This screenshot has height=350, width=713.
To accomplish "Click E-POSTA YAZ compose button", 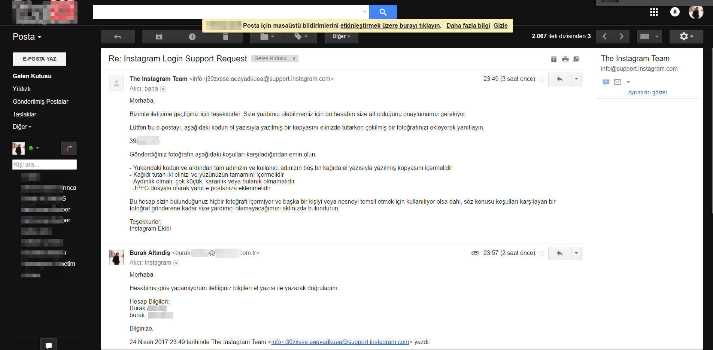I will (39, 59).
